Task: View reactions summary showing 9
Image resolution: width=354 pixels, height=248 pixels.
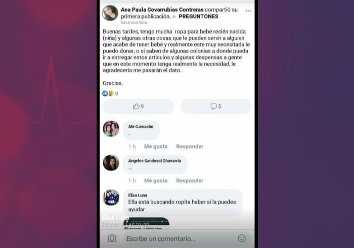Action: [x=110, y=93]
